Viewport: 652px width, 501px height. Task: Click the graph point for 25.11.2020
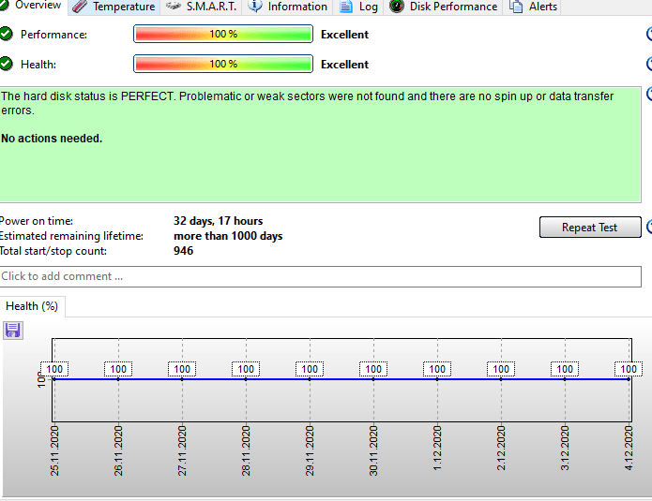(x=54, y=379)
